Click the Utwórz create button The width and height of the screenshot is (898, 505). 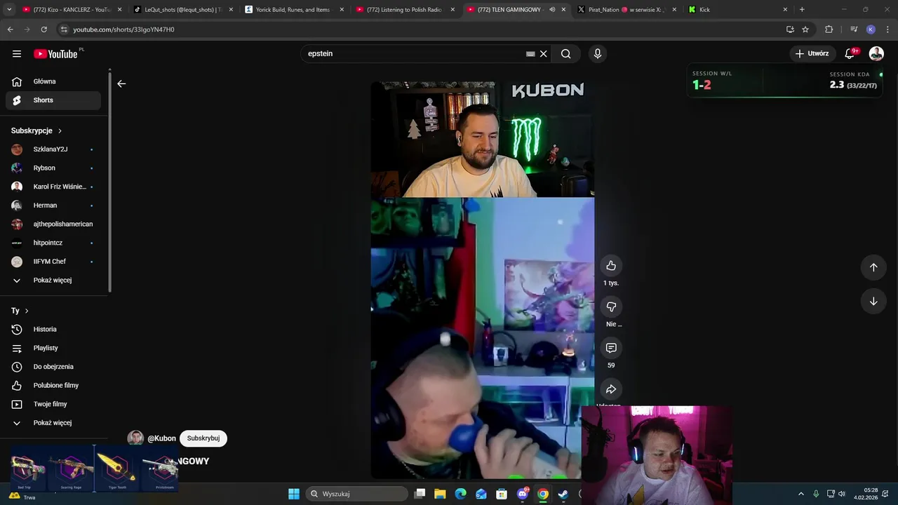click(812, 54)
